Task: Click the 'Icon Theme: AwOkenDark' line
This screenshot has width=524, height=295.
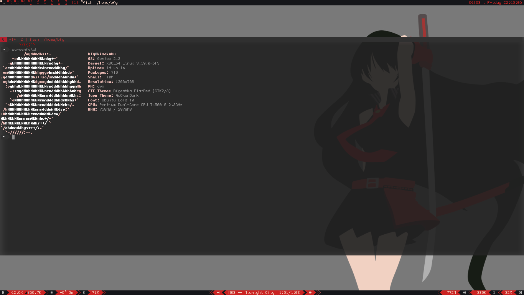Action: (113, 96)
